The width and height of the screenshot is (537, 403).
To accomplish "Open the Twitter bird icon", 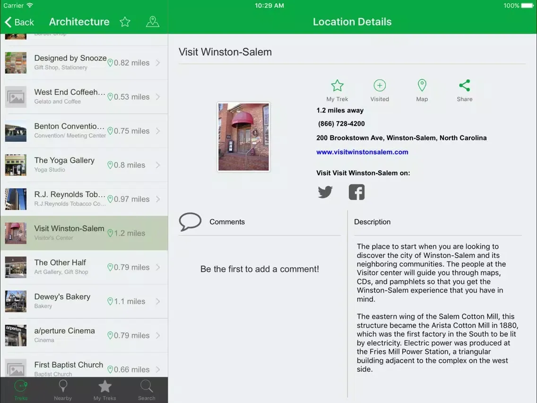I will 325,192.
